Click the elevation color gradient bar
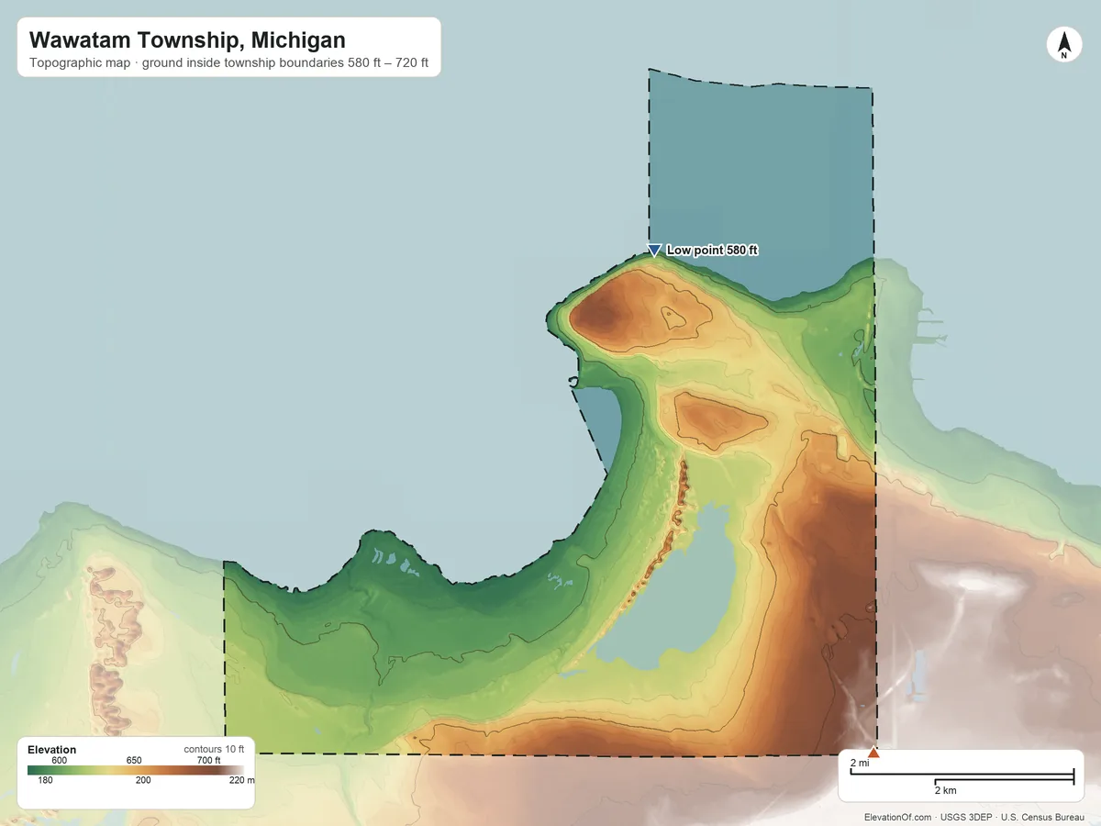This screenshot has width=1101, height=826. click(x=136, y=771)
